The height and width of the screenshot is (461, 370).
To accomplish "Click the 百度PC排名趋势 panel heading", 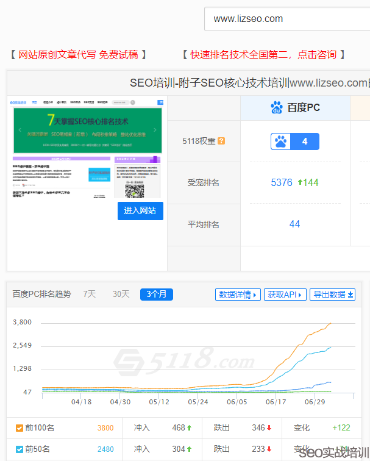I will [41, 294].
